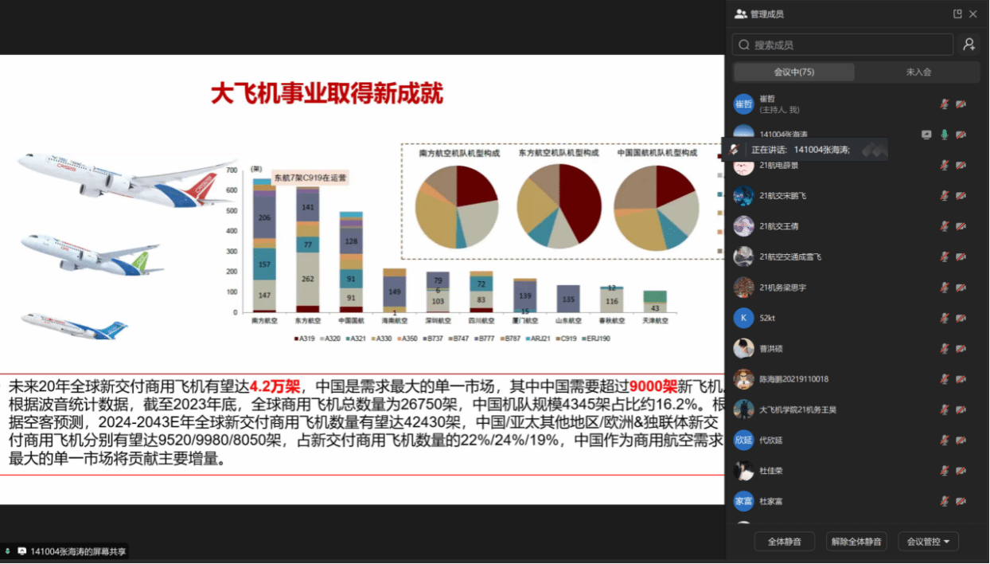Pop out the 管理成员 panel
This screenshot has height=564, width=990.
957,14
